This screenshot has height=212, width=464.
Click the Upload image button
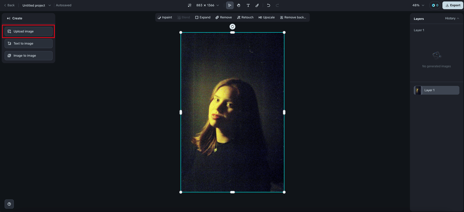click(29, 32)
